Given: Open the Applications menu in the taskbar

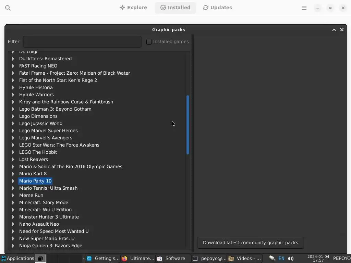Looking at the screenshot, I should (x=17, y=259).
